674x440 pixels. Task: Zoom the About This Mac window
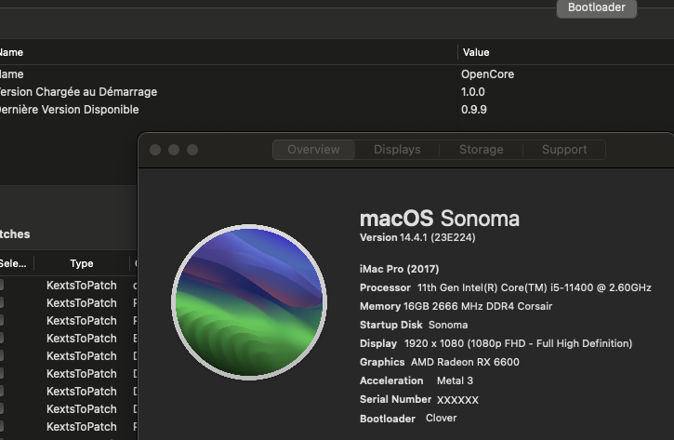click(x=192, y=150)
